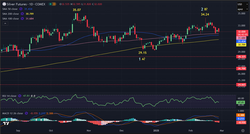Click the RSI purple loading icon
The height and width of the screenshot is (134, 250).
coord(20,96)
